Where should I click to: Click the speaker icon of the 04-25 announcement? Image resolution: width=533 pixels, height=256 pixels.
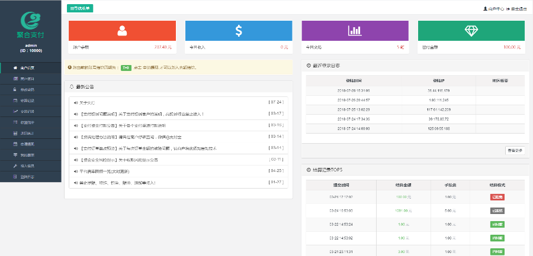pos(76,171)
